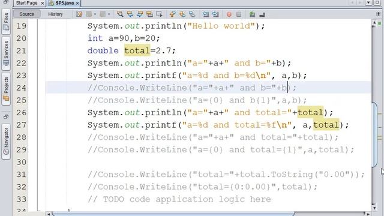Screen dimensions: 384x216
Task: Open the Files side panel tab
Action: [6, 21]
